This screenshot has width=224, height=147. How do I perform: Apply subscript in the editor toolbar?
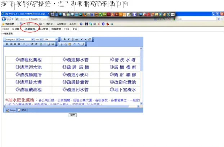[x=85, y=39]
